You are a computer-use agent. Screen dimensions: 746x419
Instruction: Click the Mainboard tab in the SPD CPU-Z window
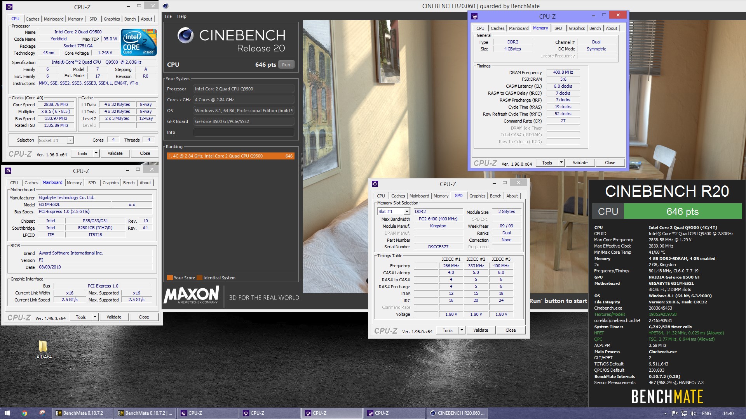(419, 196)
